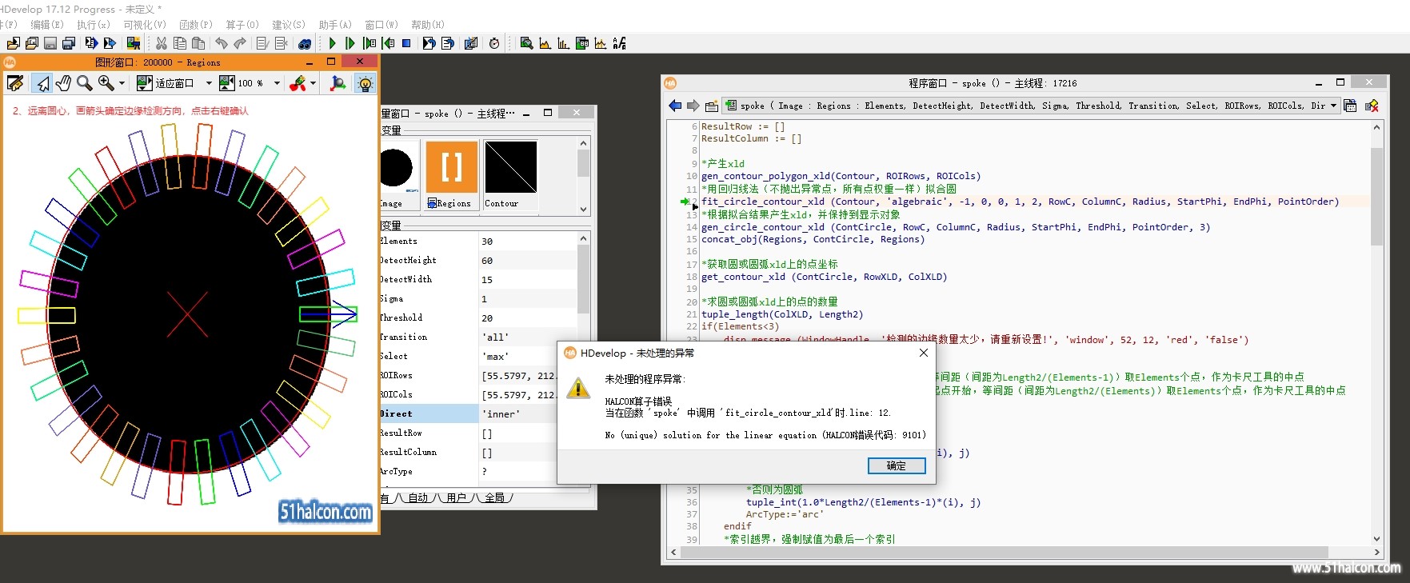The image size is (1410, 583).
Task: Open the 编辑(E) menu
Action: coord(46,25)
